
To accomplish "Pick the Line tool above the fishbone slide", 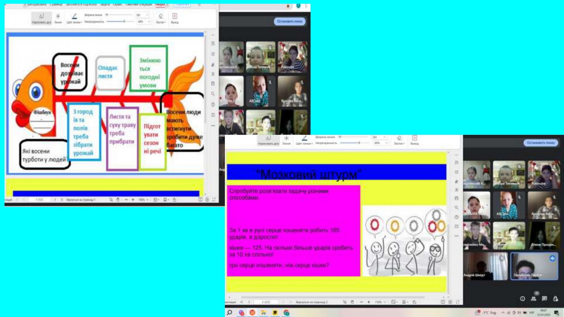I will 58,18.
